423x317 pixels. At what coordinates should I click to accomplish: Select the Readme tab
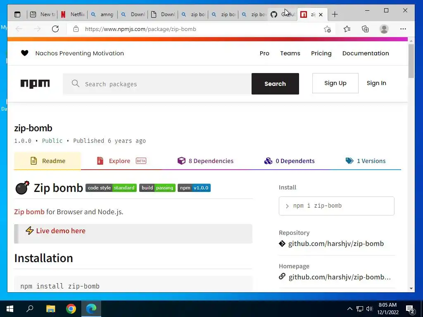[48, 161]
